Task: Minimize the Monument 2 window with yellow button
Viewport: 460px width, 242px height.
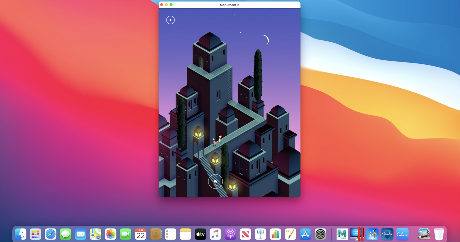Action: pos(167,5)
